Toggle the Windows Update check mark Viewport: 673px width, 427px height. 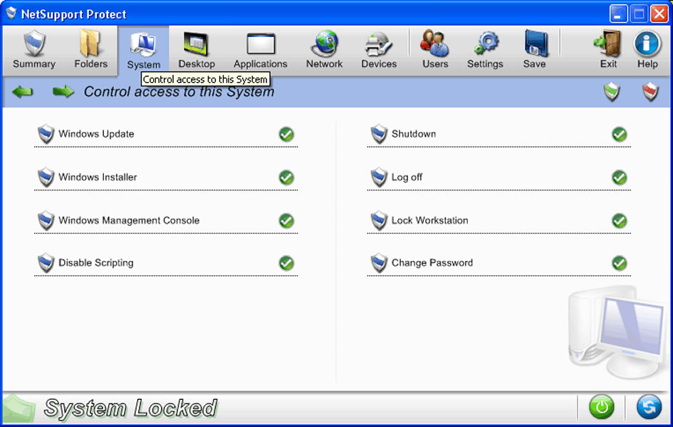point(286,135)
